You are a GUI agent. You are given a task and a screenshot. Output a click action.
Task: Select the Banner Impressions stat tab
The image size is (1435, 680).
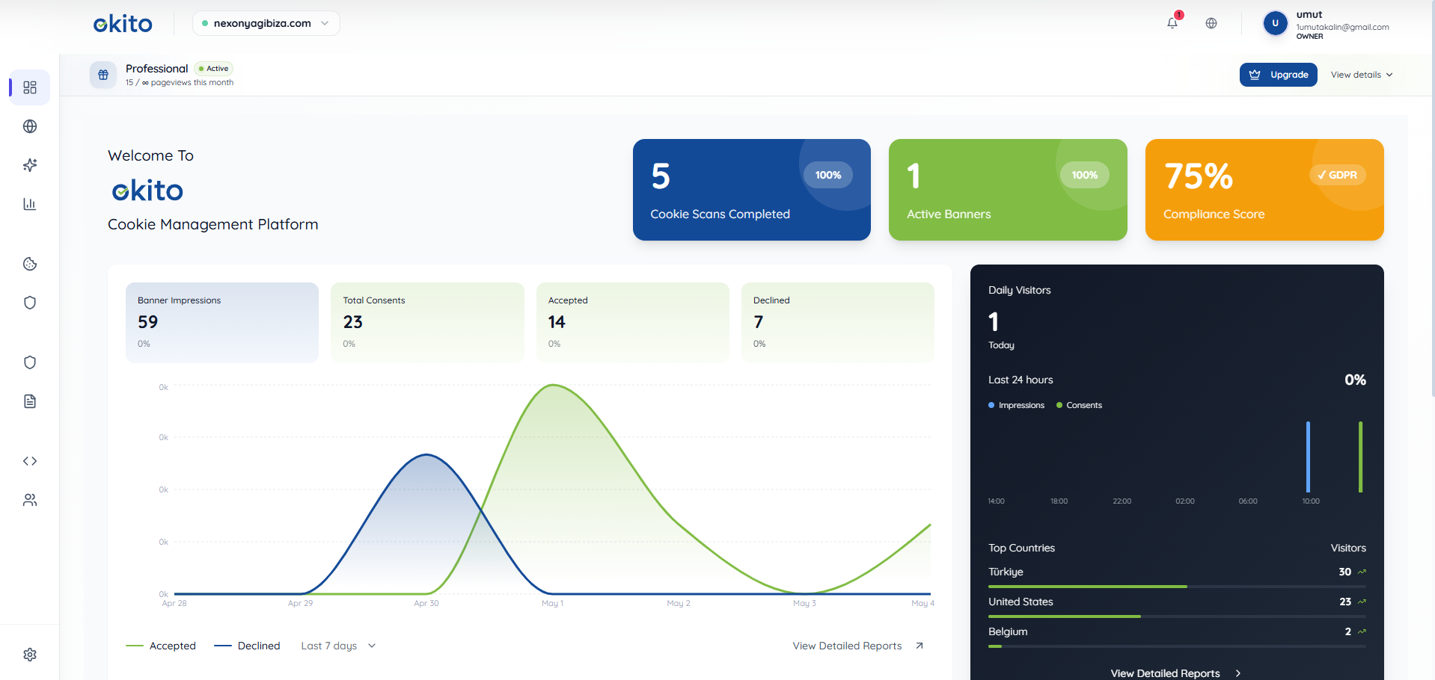tap(222, 323)
